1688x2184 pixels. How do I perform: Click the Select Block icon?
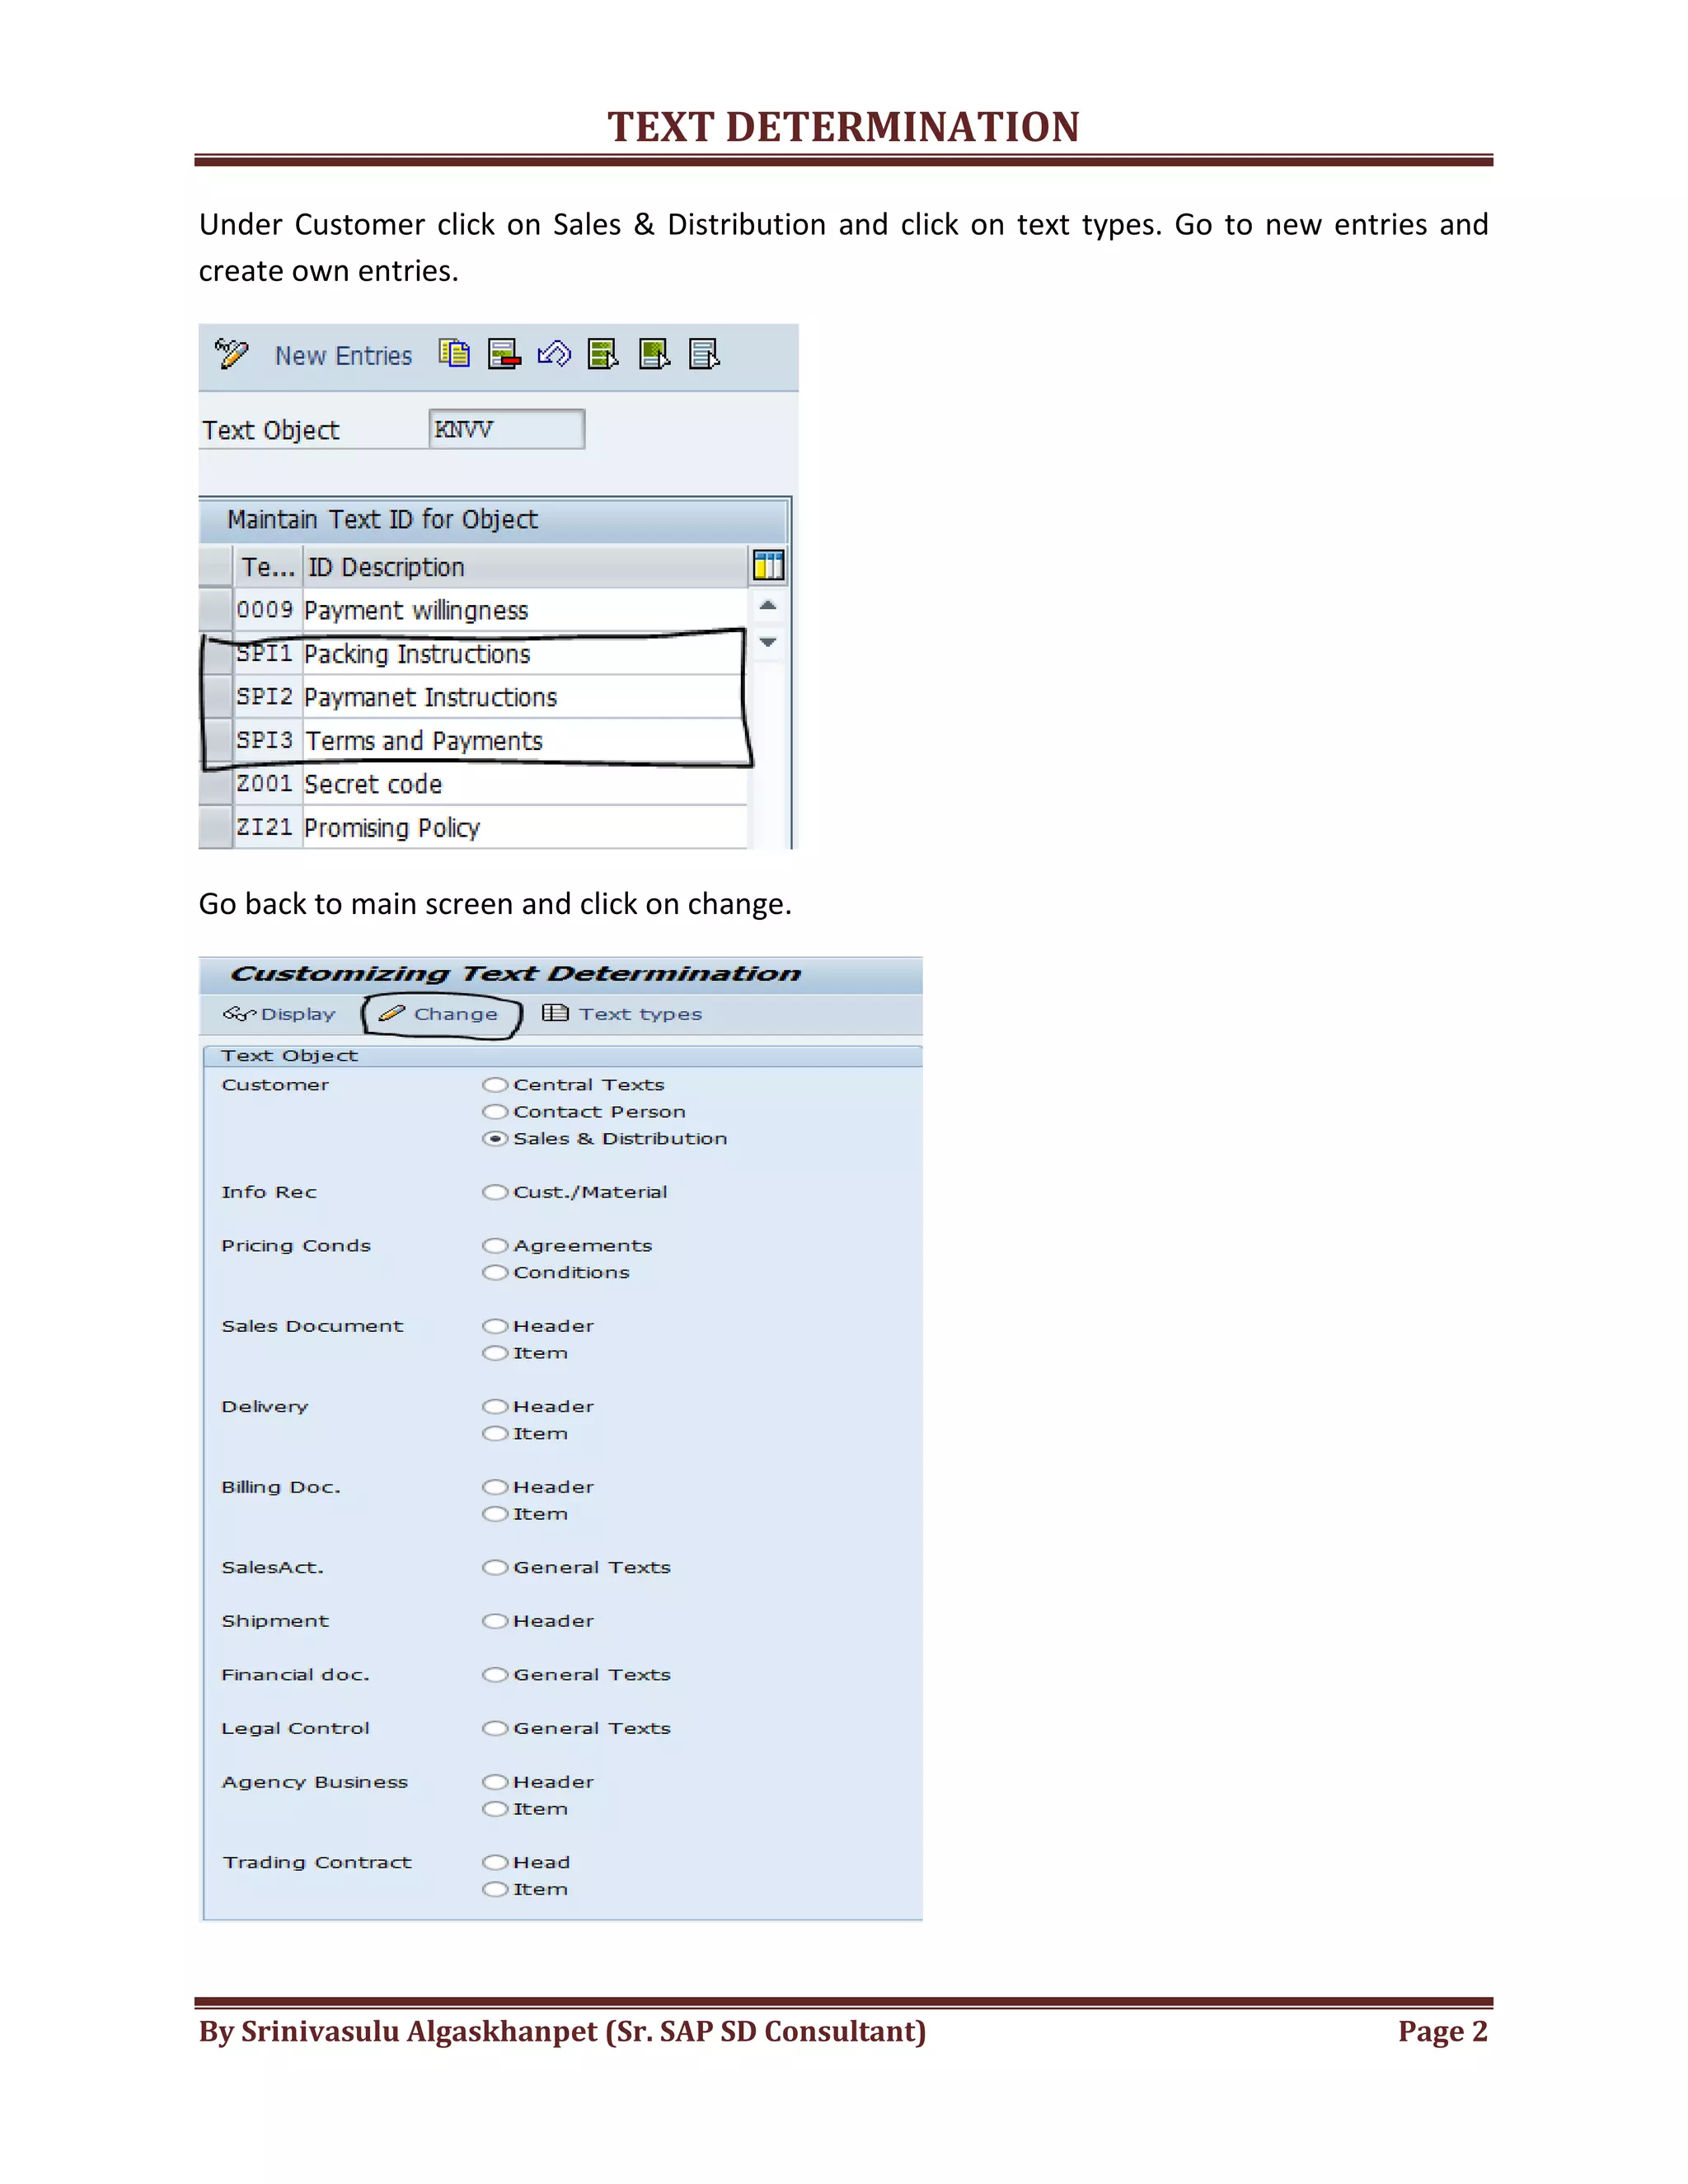[x=654, y=354]
